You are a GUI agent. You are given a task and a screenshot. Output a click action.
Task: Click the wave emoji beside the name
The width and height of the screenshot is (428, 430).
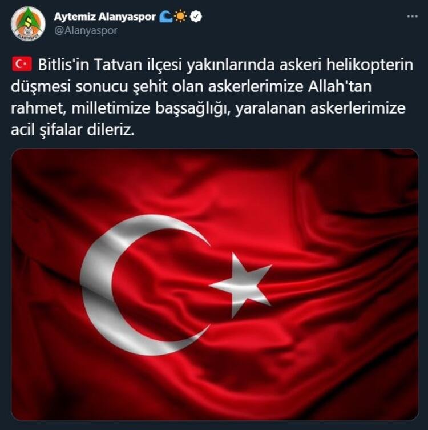click(x=165, y=17)
